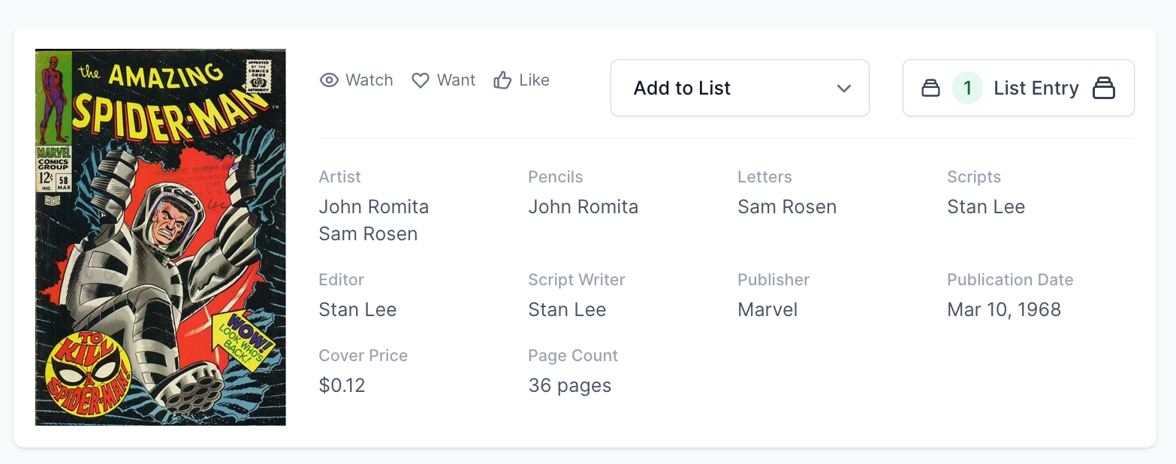Image resolution: width=1176 pixels, height=464 pixels.
Task: Click the chevron arrow in Add to List
Action: coord(844,89)
